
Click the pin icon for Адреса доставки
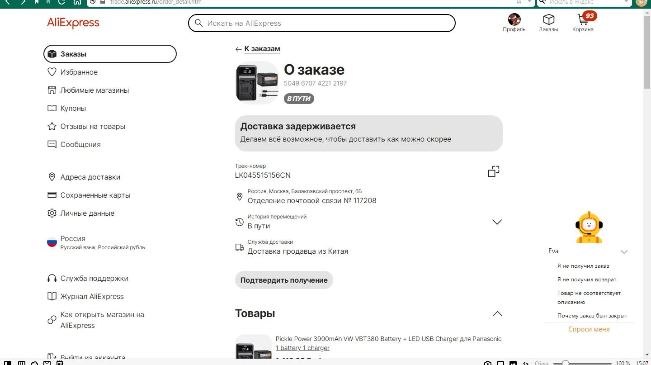click(52, 177)
